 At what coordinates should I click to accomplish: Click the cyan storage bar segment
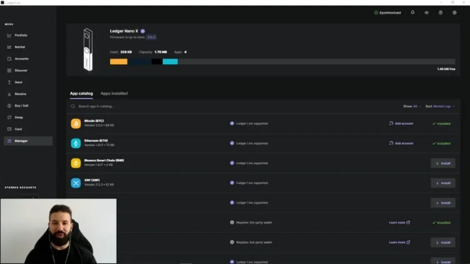coord(170,62)
